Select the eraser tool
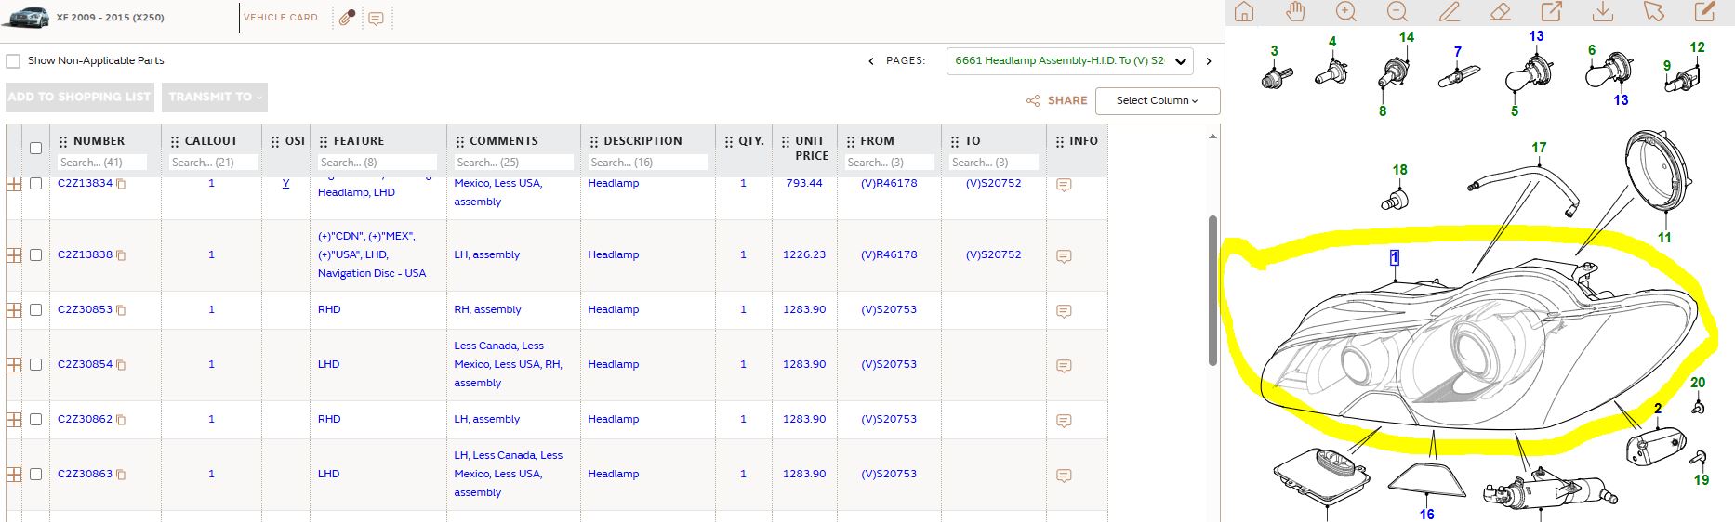 tap(1500, 12)
